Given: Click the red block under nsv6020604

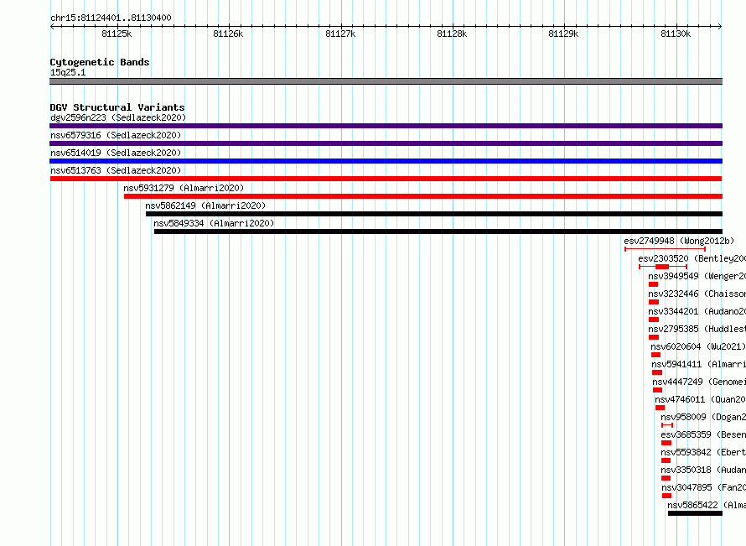Looking at the screenshot, I should pyautogui.click(x=656, y=355).
